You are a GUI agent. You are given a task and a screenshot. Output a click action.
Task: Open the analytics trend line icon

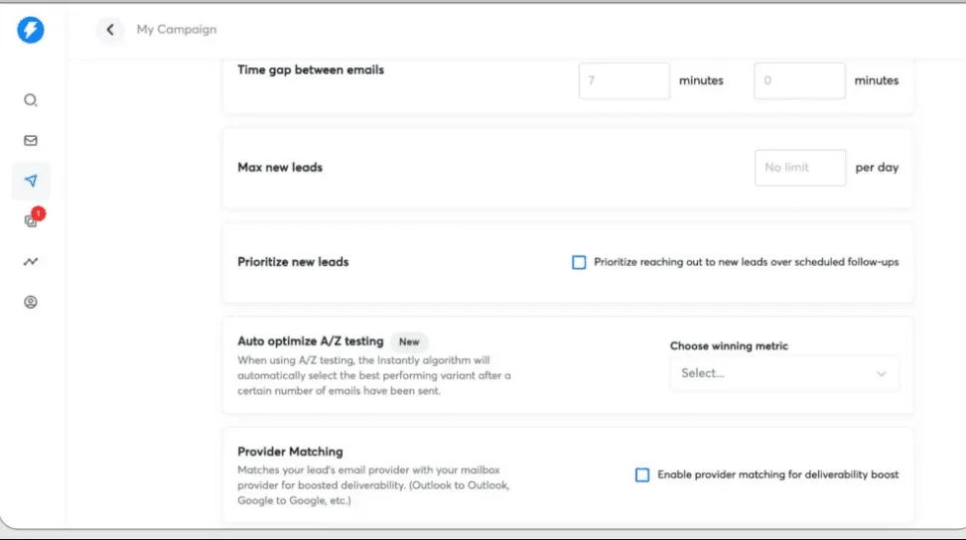click(x=31, y=262)
